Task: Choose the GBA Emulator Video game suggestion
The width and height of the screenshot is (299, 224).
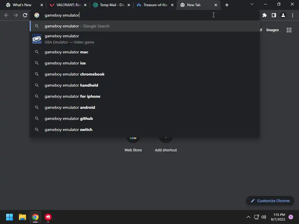Action: click(145, 39)
